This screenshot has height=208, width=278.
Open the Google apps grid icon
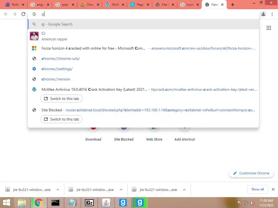[x=268, y=28]
